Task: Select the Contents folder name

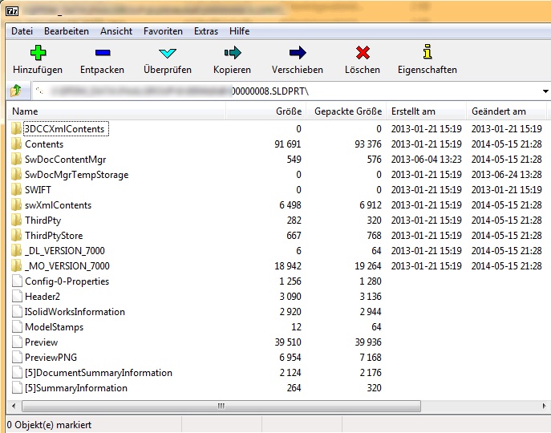Action: pos(44,144)
